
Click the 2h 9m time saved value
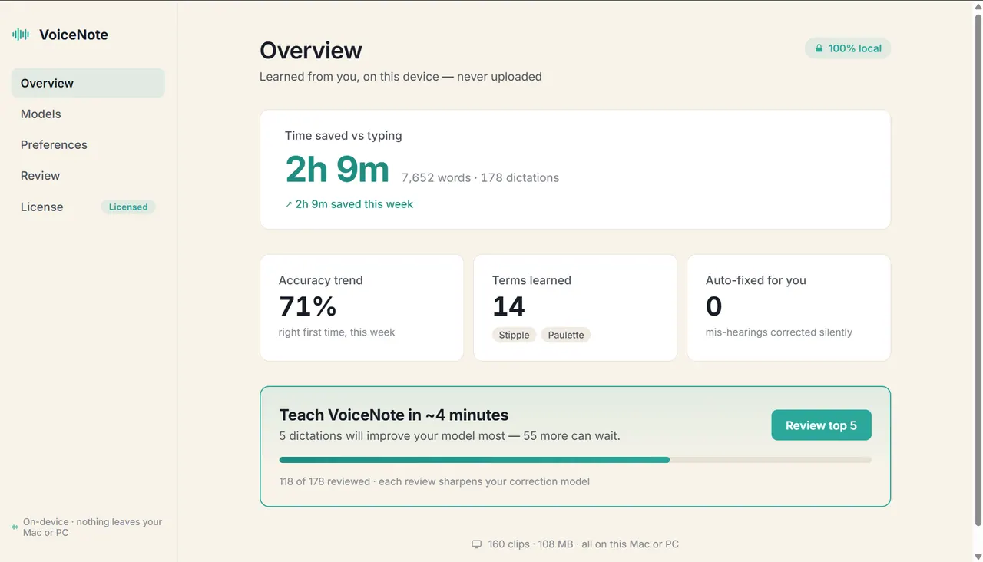(x=337, y=169)
